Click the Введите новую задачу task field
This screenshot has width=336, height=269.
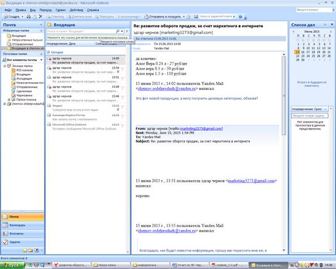tap(309, 116)
